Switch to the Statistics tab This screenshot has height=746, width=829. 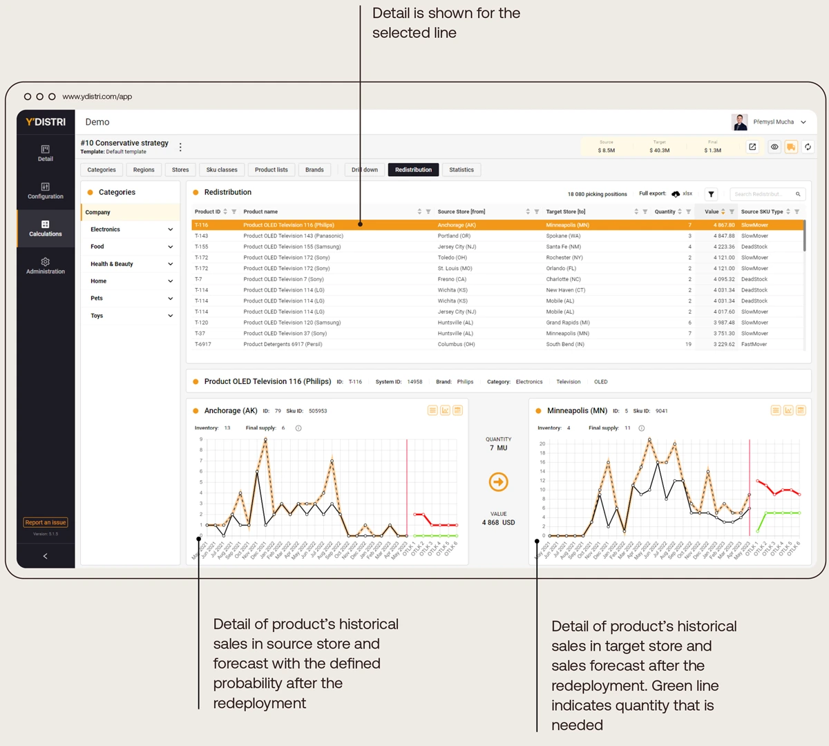click(461, 170)
